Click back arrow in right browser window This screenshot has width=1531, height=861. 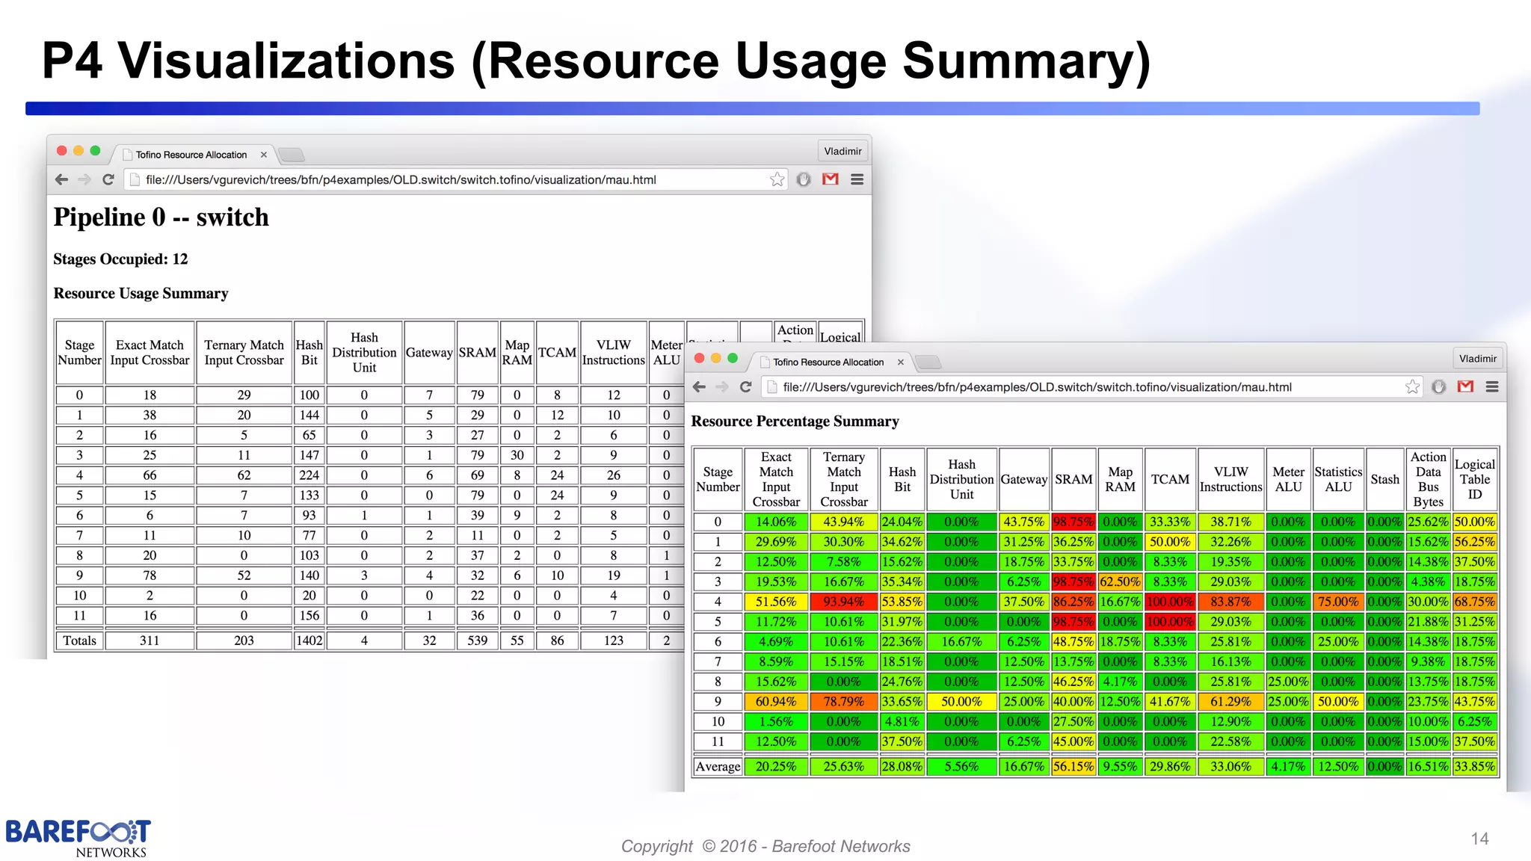click(699, 387)
